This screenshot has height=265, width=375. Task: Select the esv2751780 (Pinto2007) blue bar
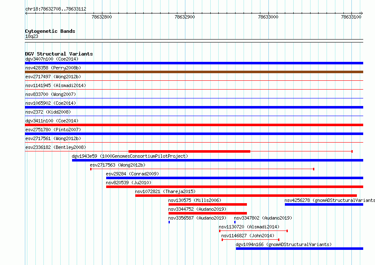click(194, 134)
